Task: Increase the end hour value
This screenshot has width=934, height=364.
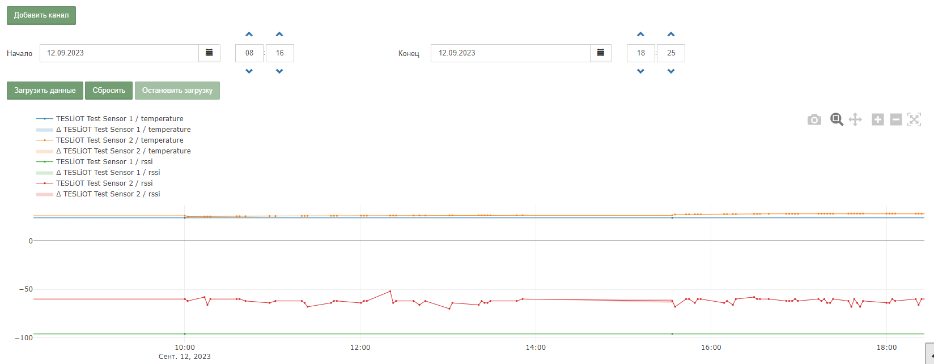Action: (641, 35)
